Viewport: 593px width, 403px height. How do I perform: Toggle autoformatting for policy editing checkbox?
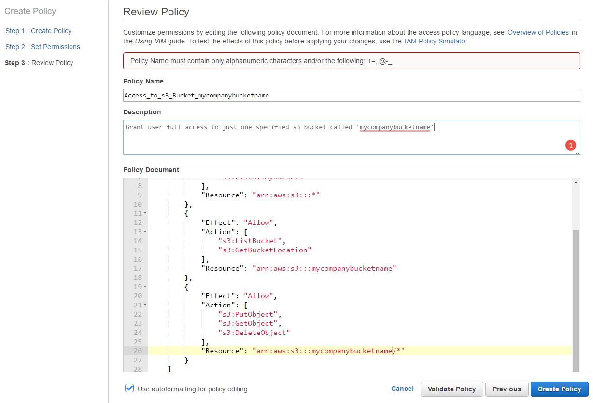click(x=129, y=388)
